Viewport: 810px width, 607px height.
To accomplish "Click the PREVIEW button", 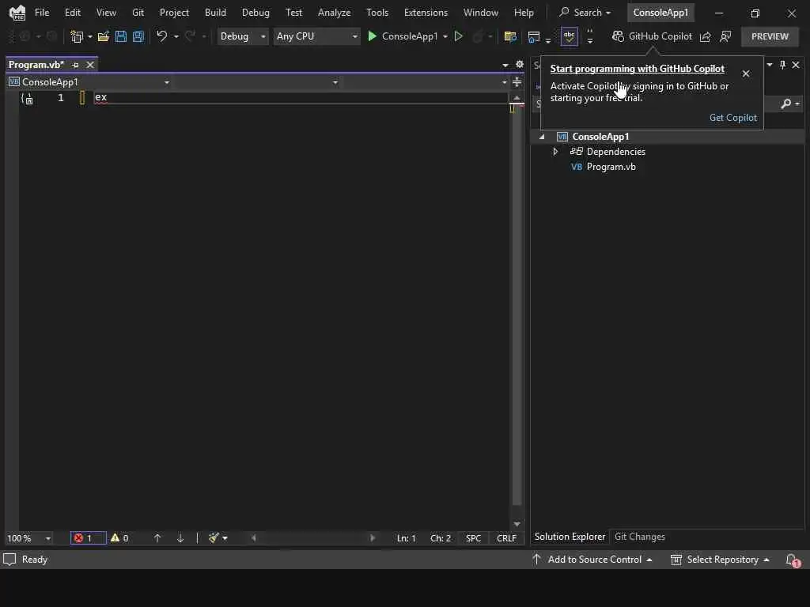I will (x=770, y=36).
